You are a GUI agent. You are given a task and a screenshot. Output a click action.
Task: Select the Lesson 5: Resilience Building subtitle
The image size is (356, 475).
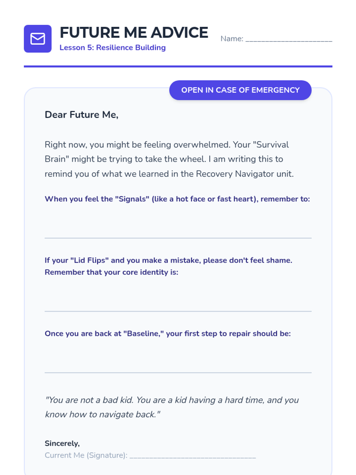[x=112, y=47]
